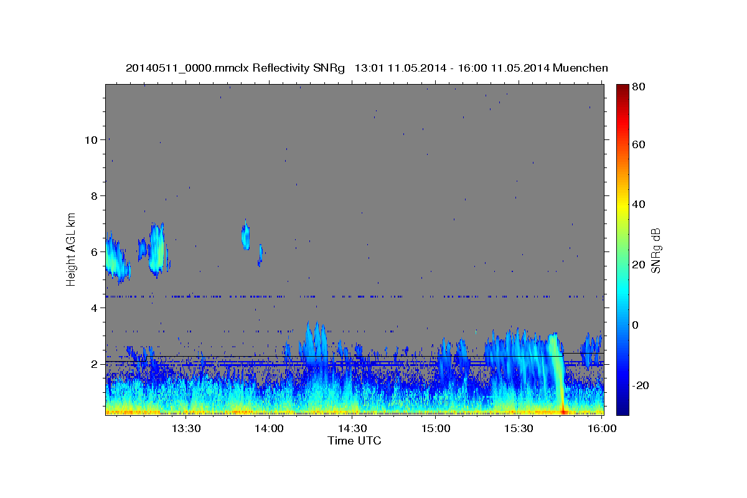The image size is (747, 498).
Task: Click the dark red top of the colorbar
Action: pos(622,88)
